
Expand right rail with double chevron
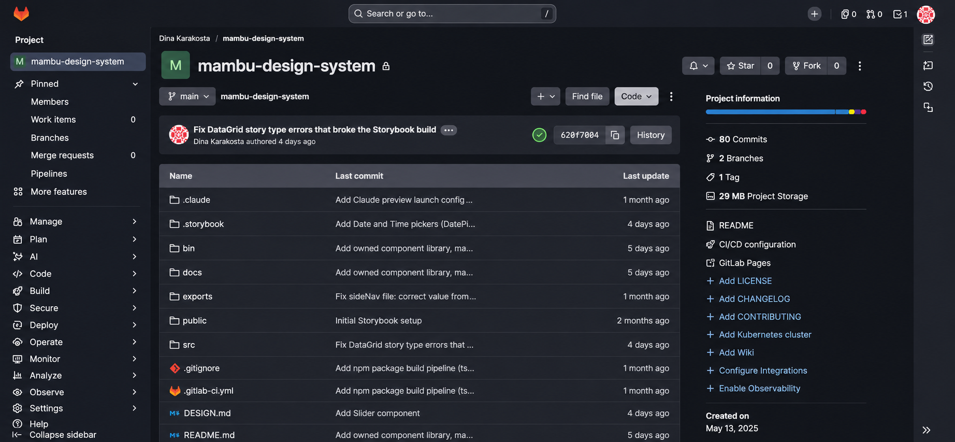pos(927,430)
